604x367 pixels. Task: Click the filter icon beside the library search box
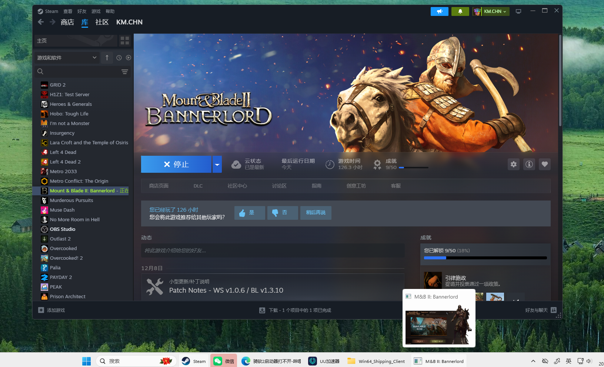coord(125,71)
